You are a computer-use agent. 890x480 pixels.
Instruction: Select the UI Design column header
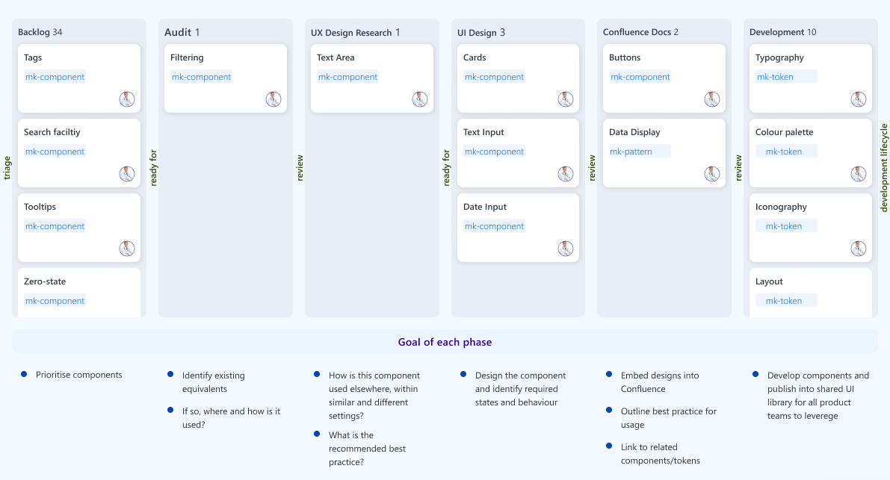[476, 32]
